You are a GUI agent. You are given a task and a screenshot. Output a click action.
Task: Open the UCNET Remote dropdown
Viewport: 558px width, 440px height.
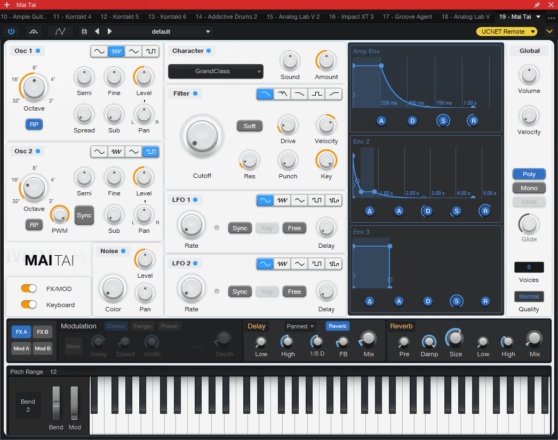coord(507,32)
